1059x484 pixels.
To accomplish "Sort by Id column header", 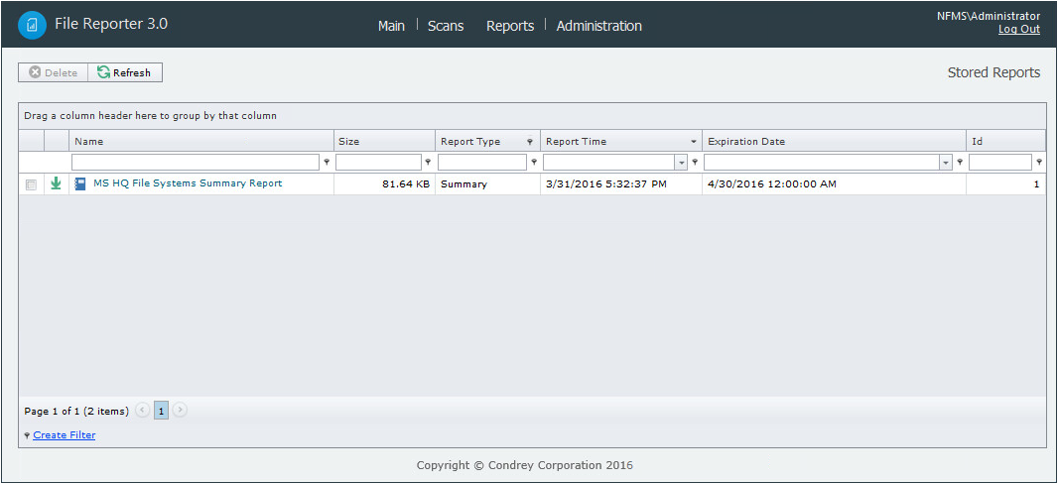I will [1005, 142].
